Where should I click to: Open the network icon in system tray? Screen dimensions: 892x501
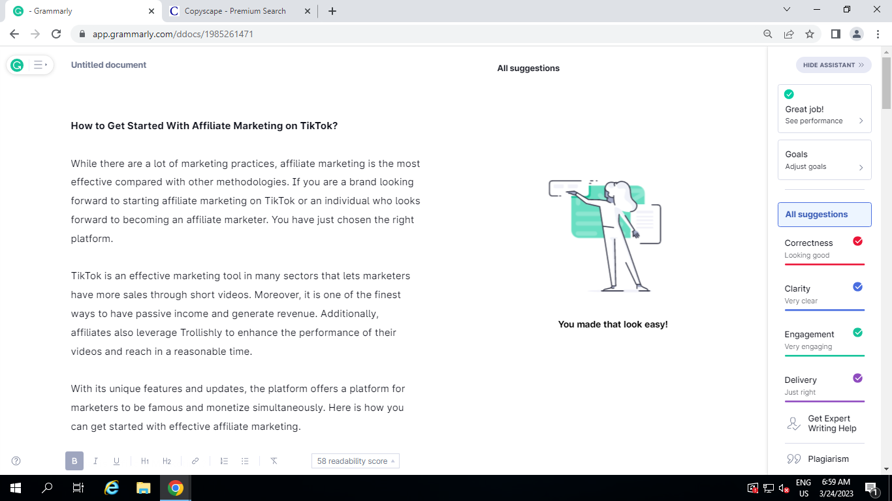[x=769, y=488]
